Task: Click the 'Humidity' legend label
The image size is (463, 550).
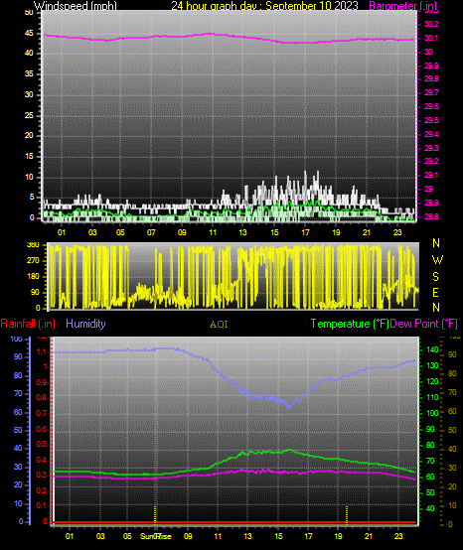Action: click(x=85, y=324)
